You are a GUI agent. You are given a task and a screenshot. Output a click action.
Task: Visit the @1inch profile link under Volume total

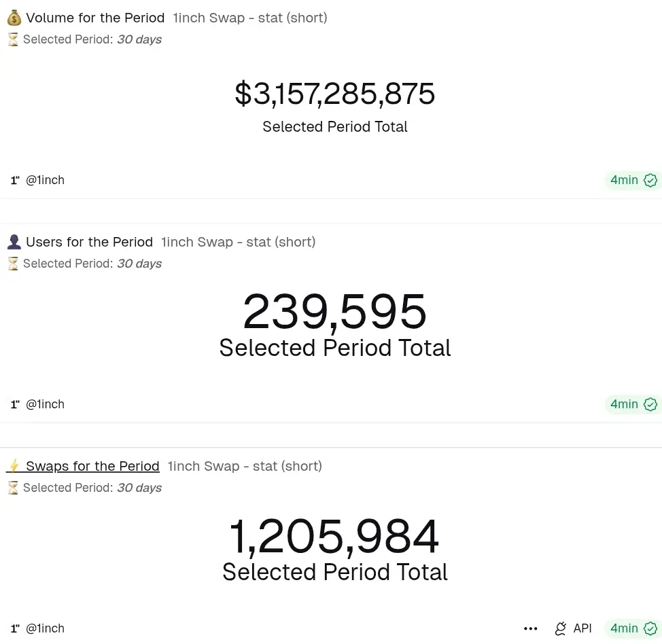click(45, 180)
